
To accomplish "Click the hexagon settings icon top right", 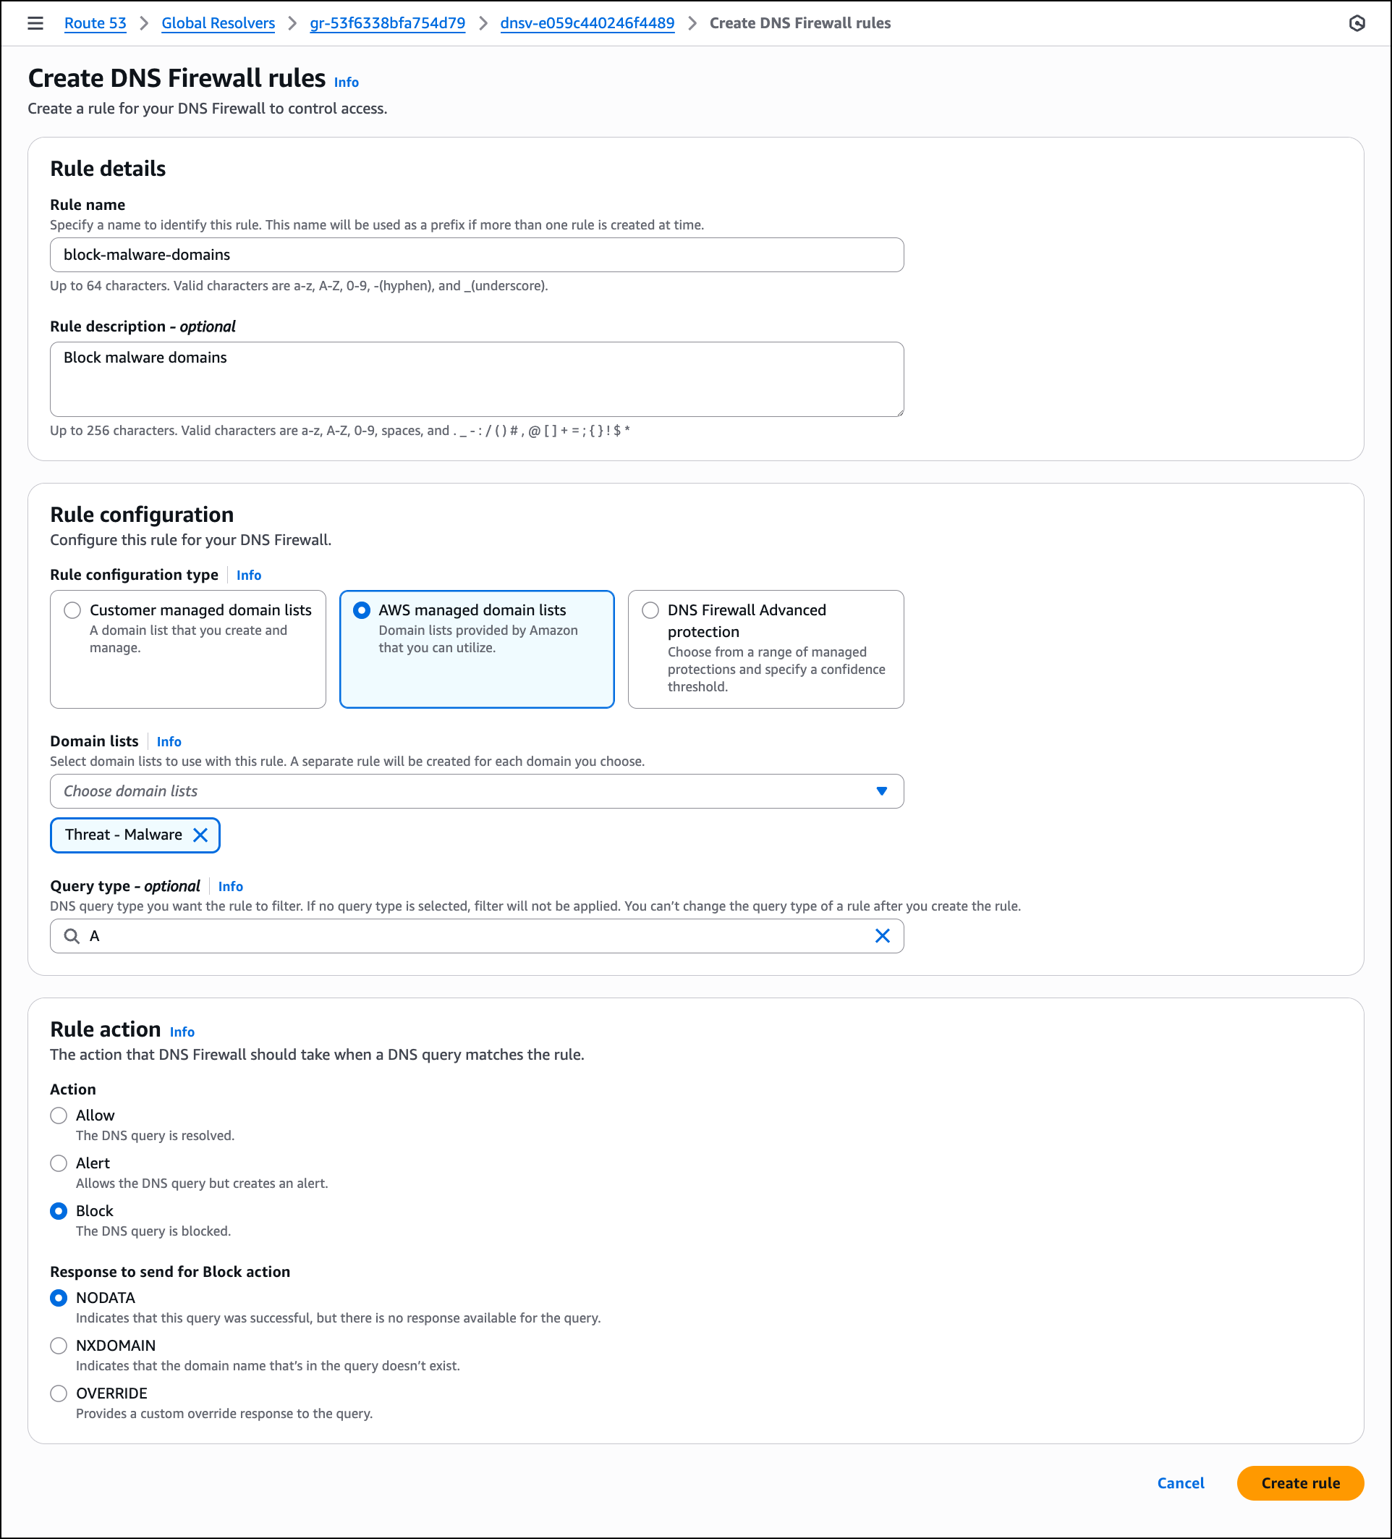I will coord(1356,23).
